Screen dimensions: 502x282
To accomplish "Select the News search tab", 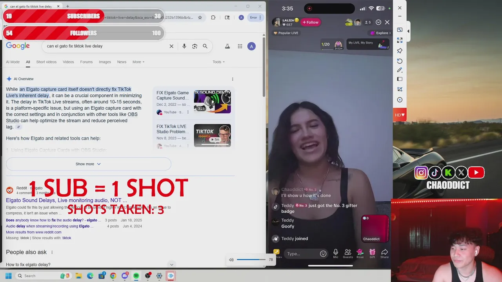I will coord(122,62).
